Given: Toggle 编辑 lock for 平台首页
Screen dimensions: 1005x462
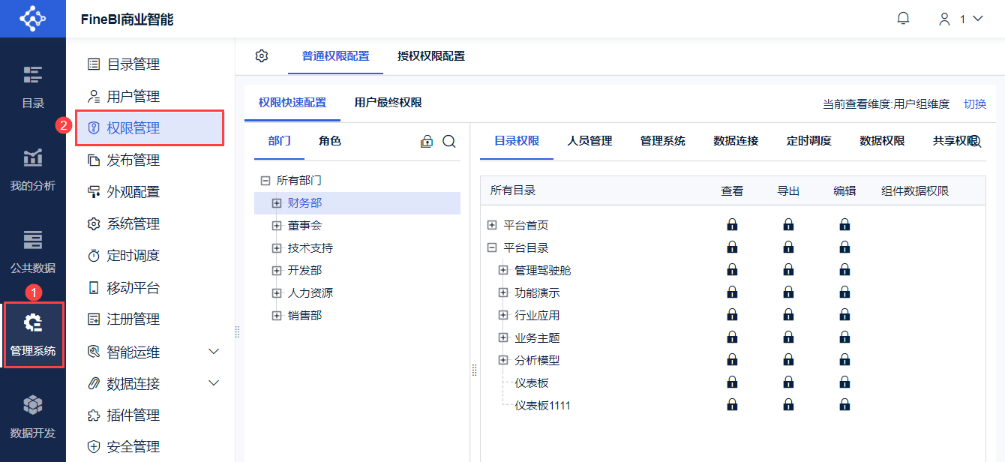Looking at the screenshot, I should point(844,224).
